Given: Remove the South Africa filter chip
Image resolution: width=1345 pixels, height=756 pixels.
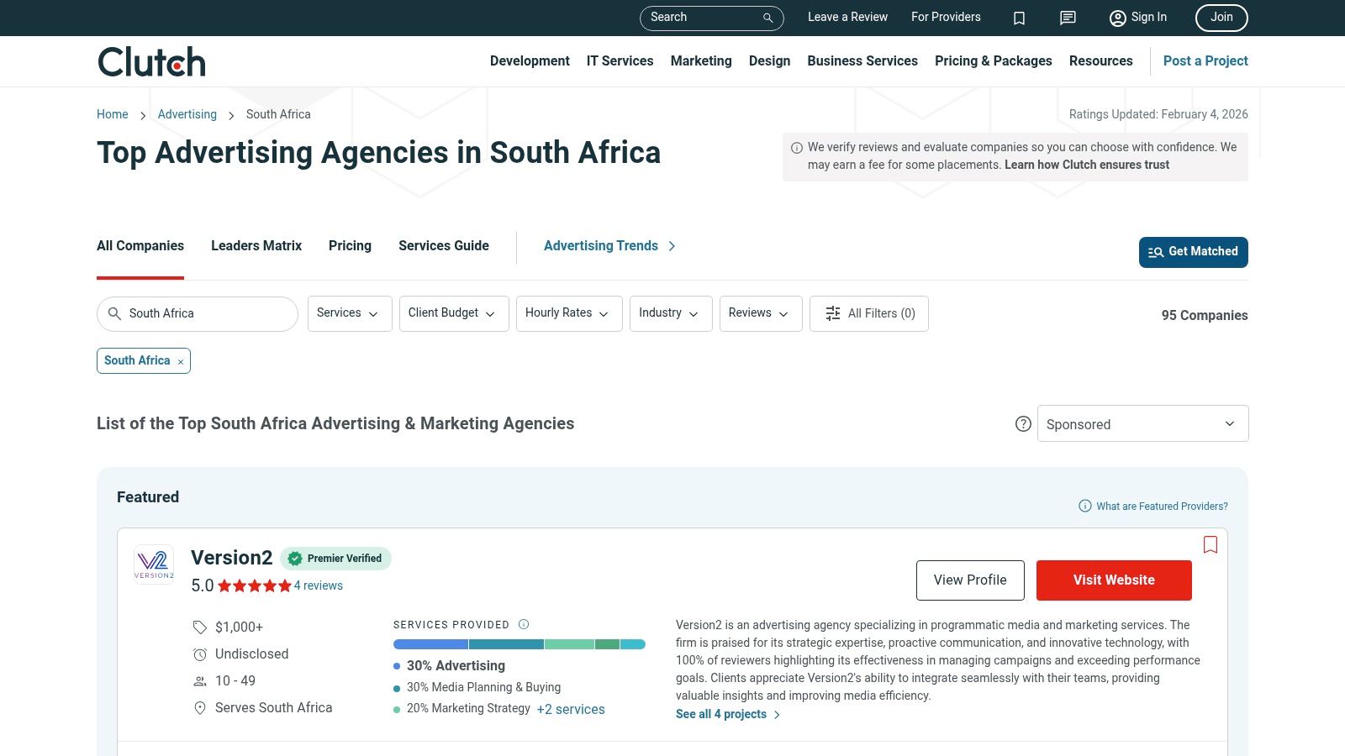Looking at the screenshot, I should tap(180, 360).
